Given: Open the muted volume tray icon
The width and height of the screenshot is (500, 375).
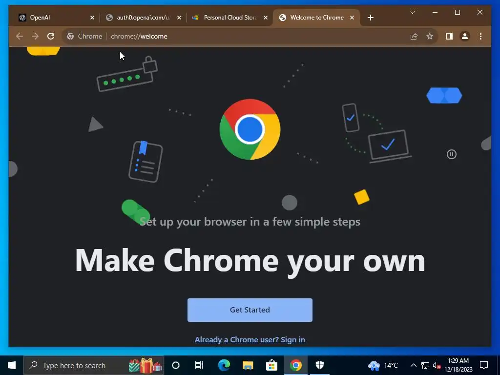Looking at the screenshot, I should coord(437,365).
